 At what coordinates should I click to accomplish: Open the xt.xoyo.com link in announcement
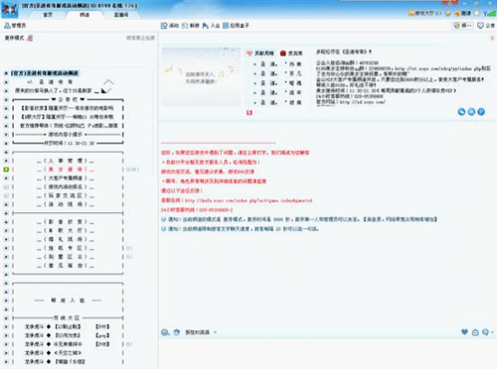(438, 68)
